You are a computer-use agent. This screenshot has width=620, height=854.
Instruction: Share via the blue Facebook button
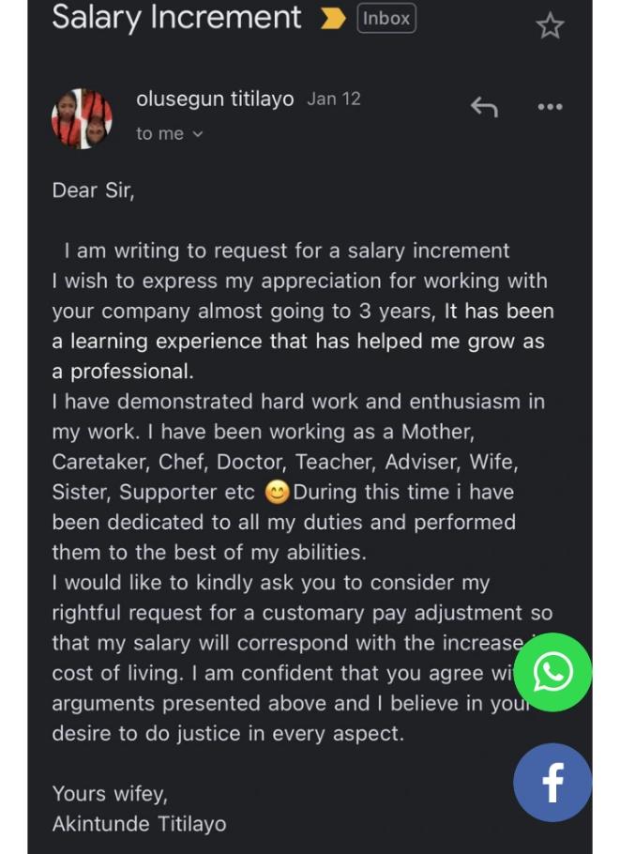click(x=552, y=783)
